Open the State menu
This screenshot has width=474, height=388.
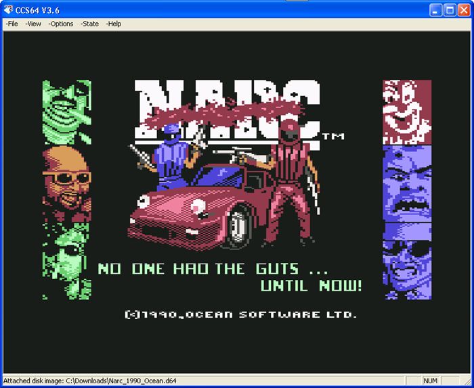pyautogui.click(x=90, y=24)
